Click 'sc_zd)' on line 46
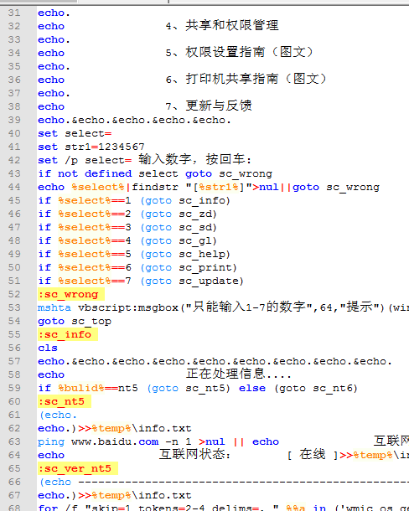409x511 pixels. pyautogui.click(x=198, y=214)
